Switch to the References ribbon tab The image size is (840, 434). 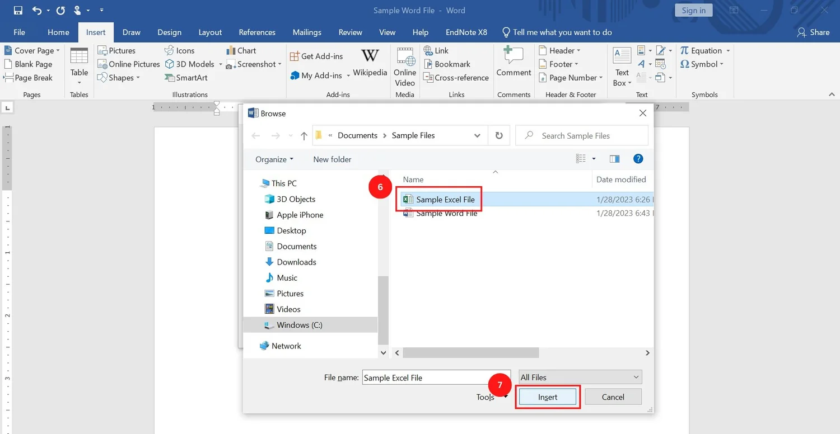257,32
